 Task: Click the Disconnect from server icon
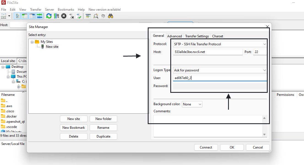coord(71,16)
